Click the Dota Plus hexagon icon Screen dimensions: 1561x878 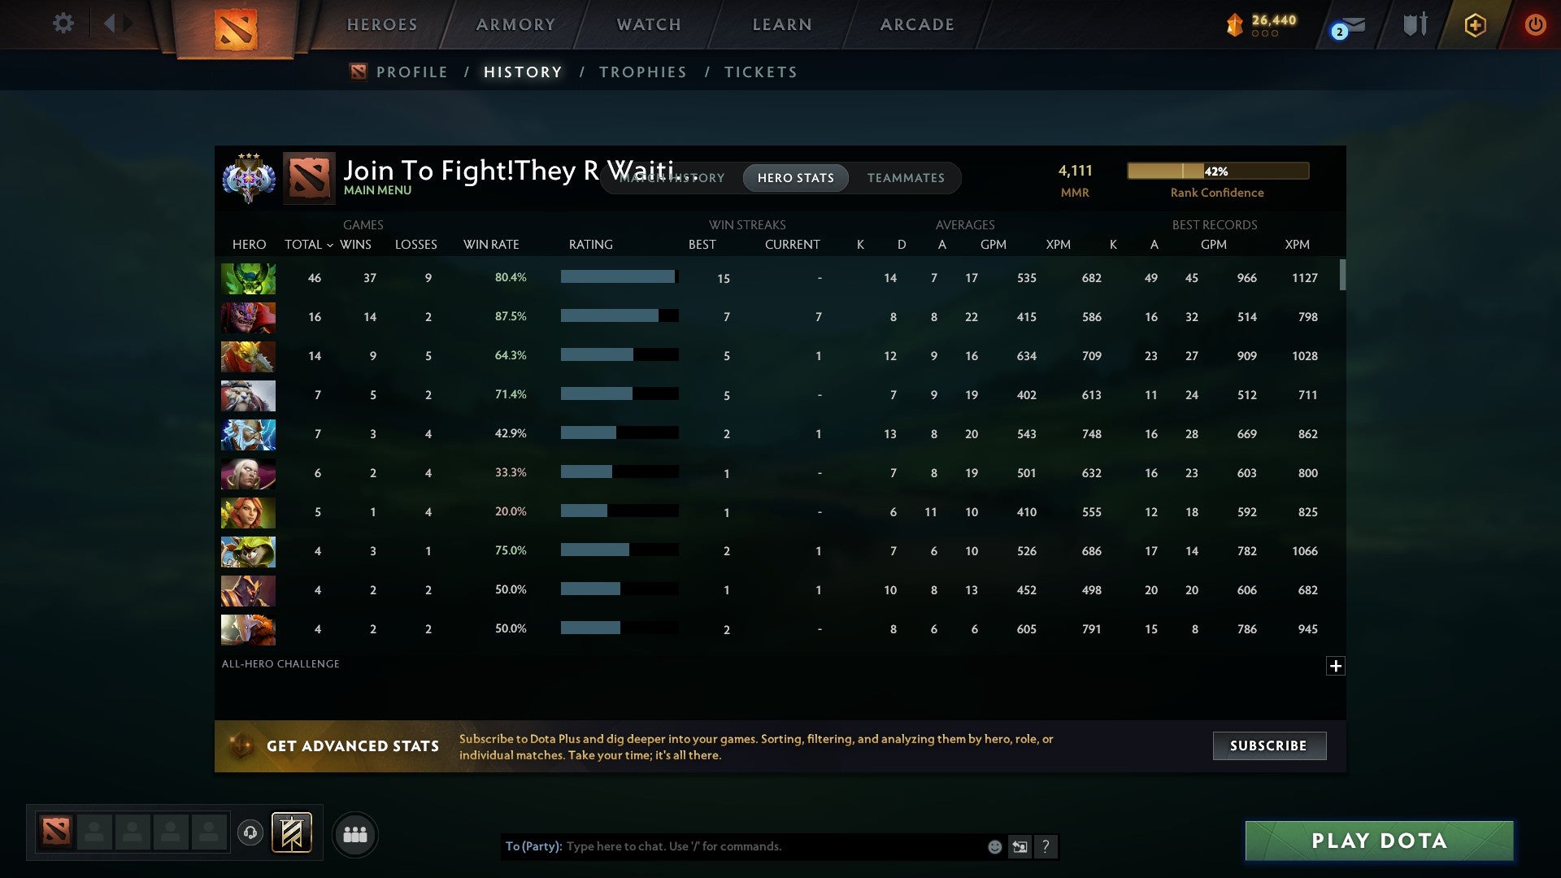point(1475,25)
